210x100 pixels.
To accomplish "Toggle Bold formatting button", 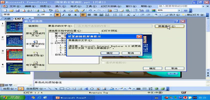I will point(57,15).
